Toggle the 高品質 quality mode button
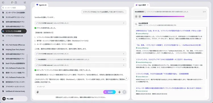This screenshot has width=213, height=103. coord(110,92)
